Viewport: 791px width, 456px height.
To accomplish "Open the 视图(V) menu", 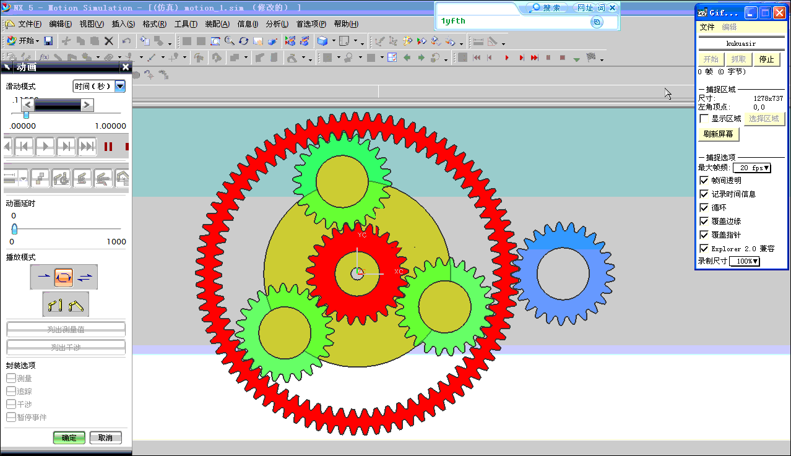I will pyautogui.click(x=92, y=24).
